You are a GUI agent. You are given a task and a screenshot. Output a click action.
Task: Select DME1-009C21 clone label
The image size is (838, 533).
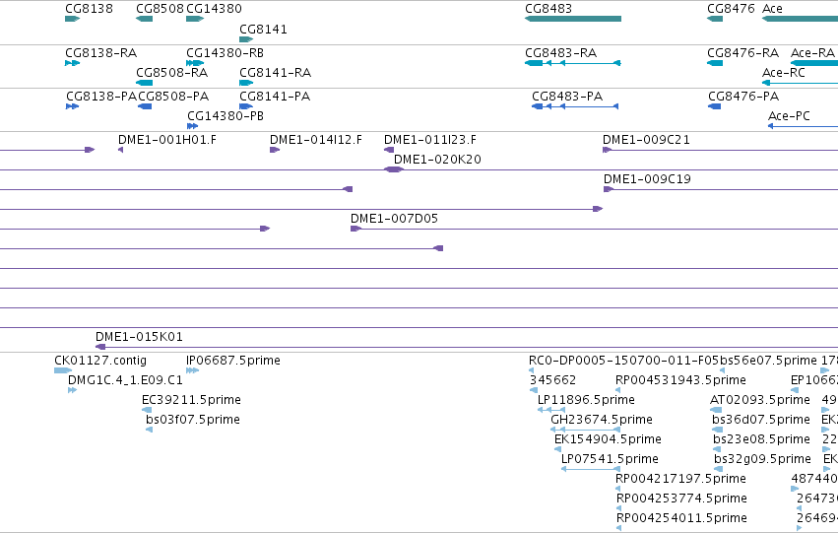[646, 140]
